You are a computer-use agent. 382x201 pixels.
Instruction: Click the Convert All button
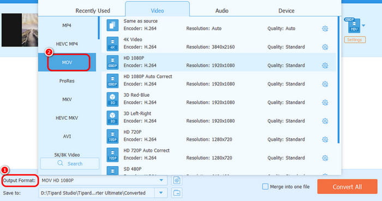(x=347, y=187)
